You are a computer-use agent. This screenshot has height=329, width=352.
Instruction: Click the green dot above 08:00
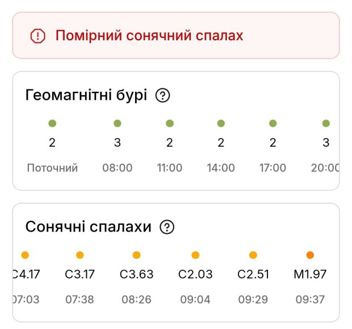118,123
